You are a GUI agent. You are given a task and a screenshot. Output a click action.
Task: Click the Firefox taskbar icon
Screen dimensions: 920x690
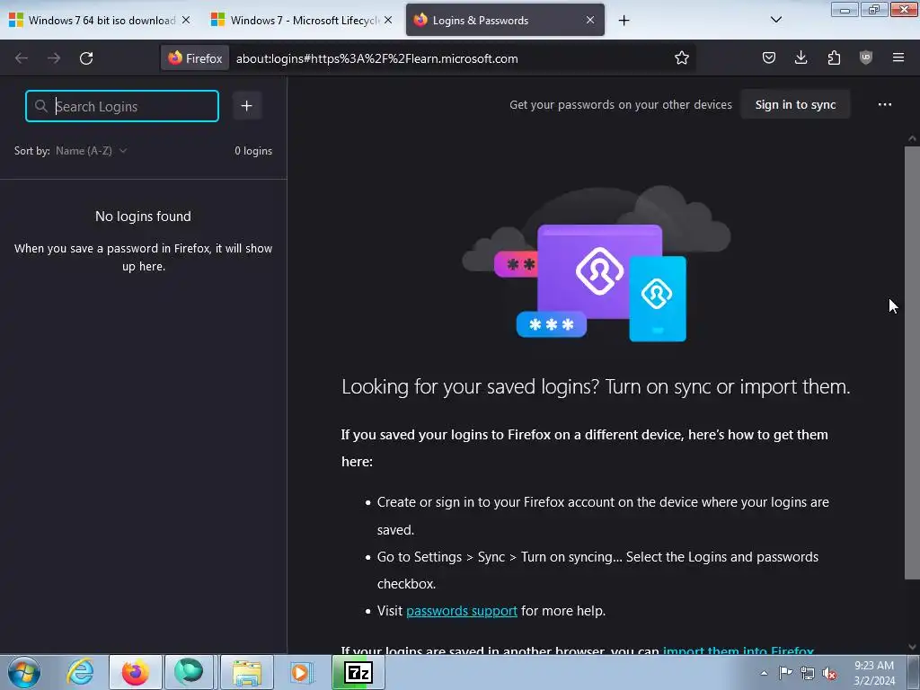coord(136,672)
